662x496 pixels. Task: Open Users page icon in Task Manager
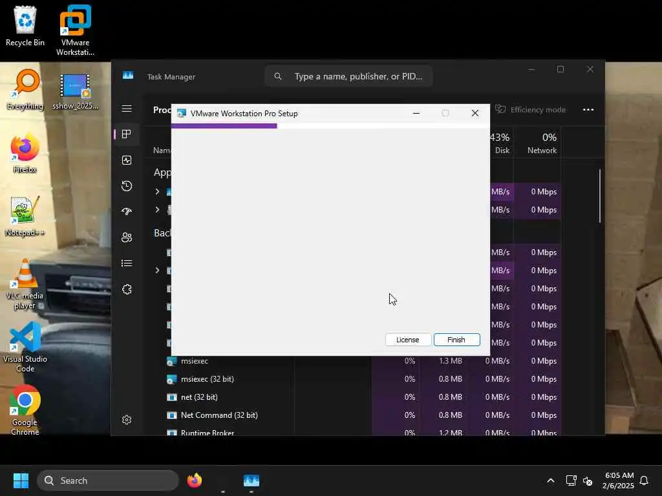(x=127, y=238)
